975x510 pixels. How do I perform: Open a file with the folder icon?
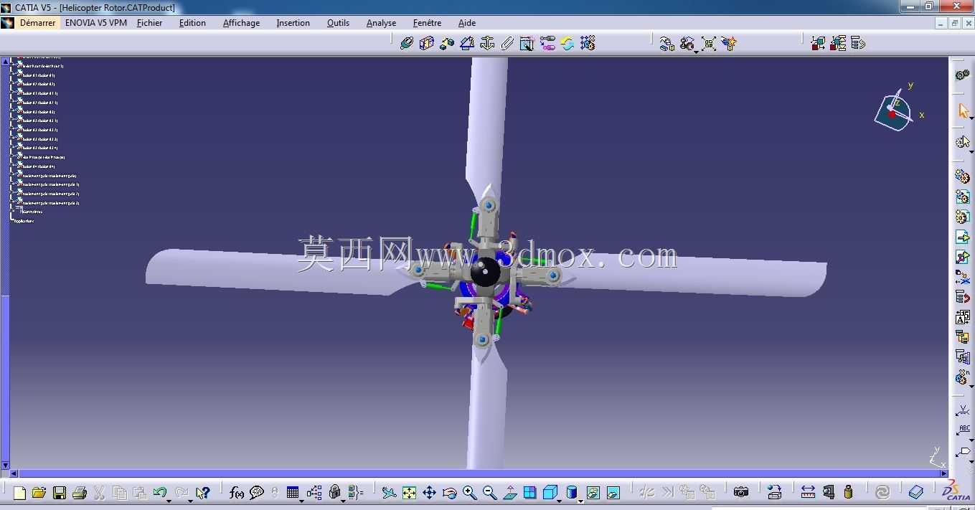39,493
